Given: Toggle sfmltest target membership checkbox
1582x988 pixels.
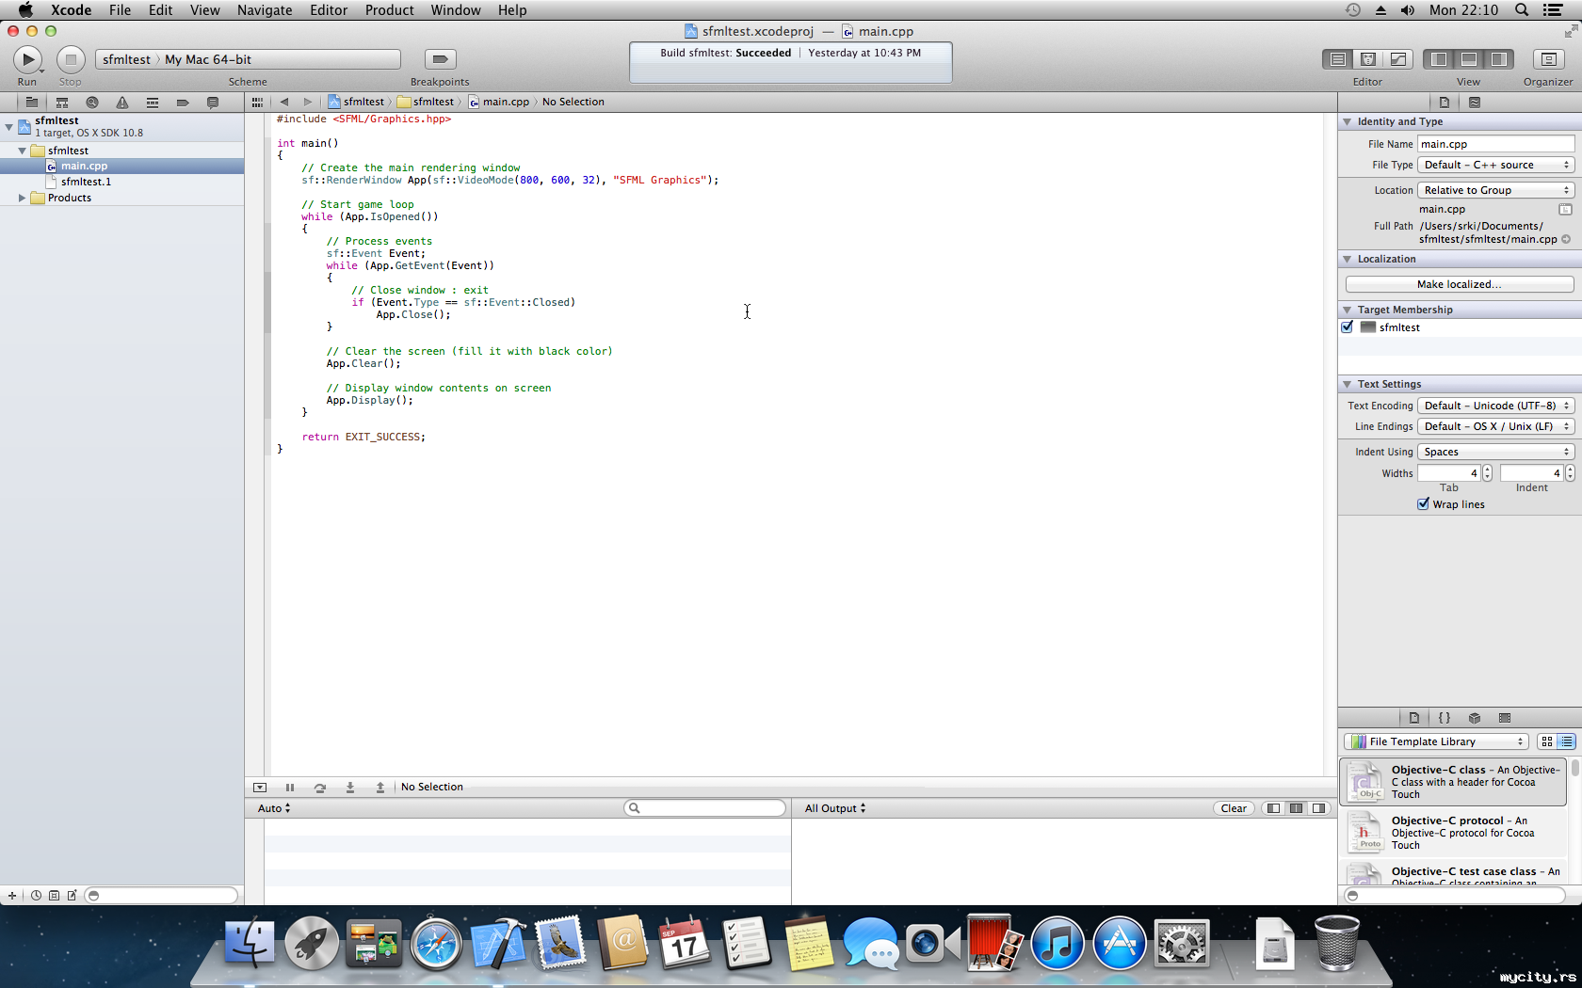Looking at the screenshot, I should [1348, 327].
